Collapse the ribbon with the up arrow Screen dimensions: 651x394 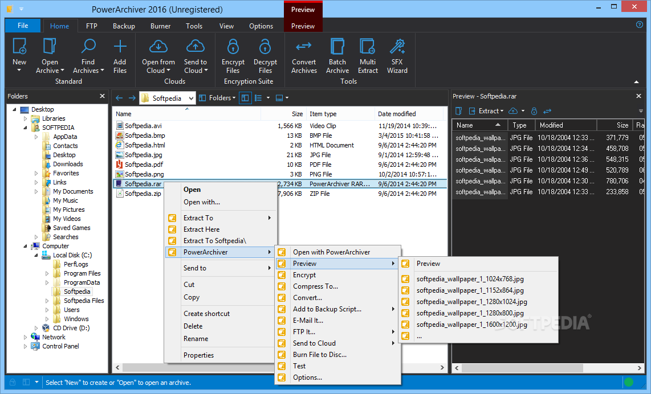coord(637,81)
